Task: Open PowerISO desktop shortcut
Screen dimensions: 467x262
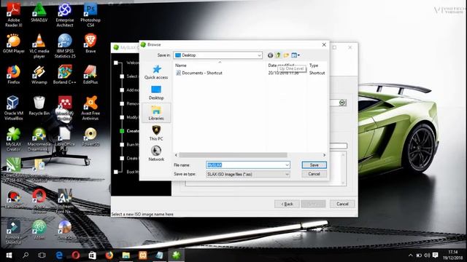Action: click(x=90, y=138)
